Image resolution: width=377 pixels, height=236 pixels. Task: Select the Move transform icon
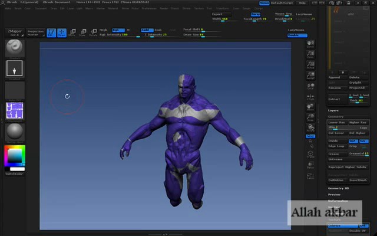click(x=72, y=32)
